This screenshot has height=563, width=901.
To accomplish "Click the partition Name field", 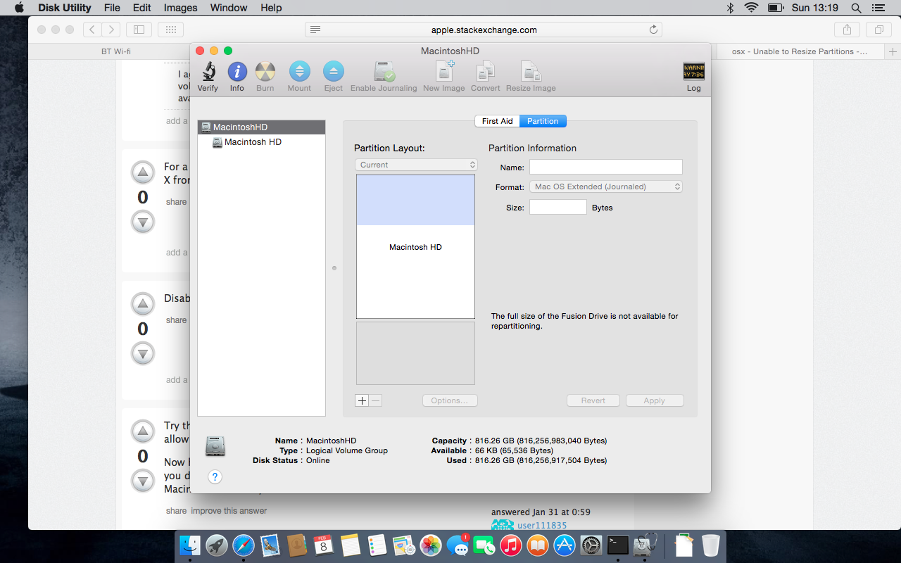I will [x=606, y=167].
